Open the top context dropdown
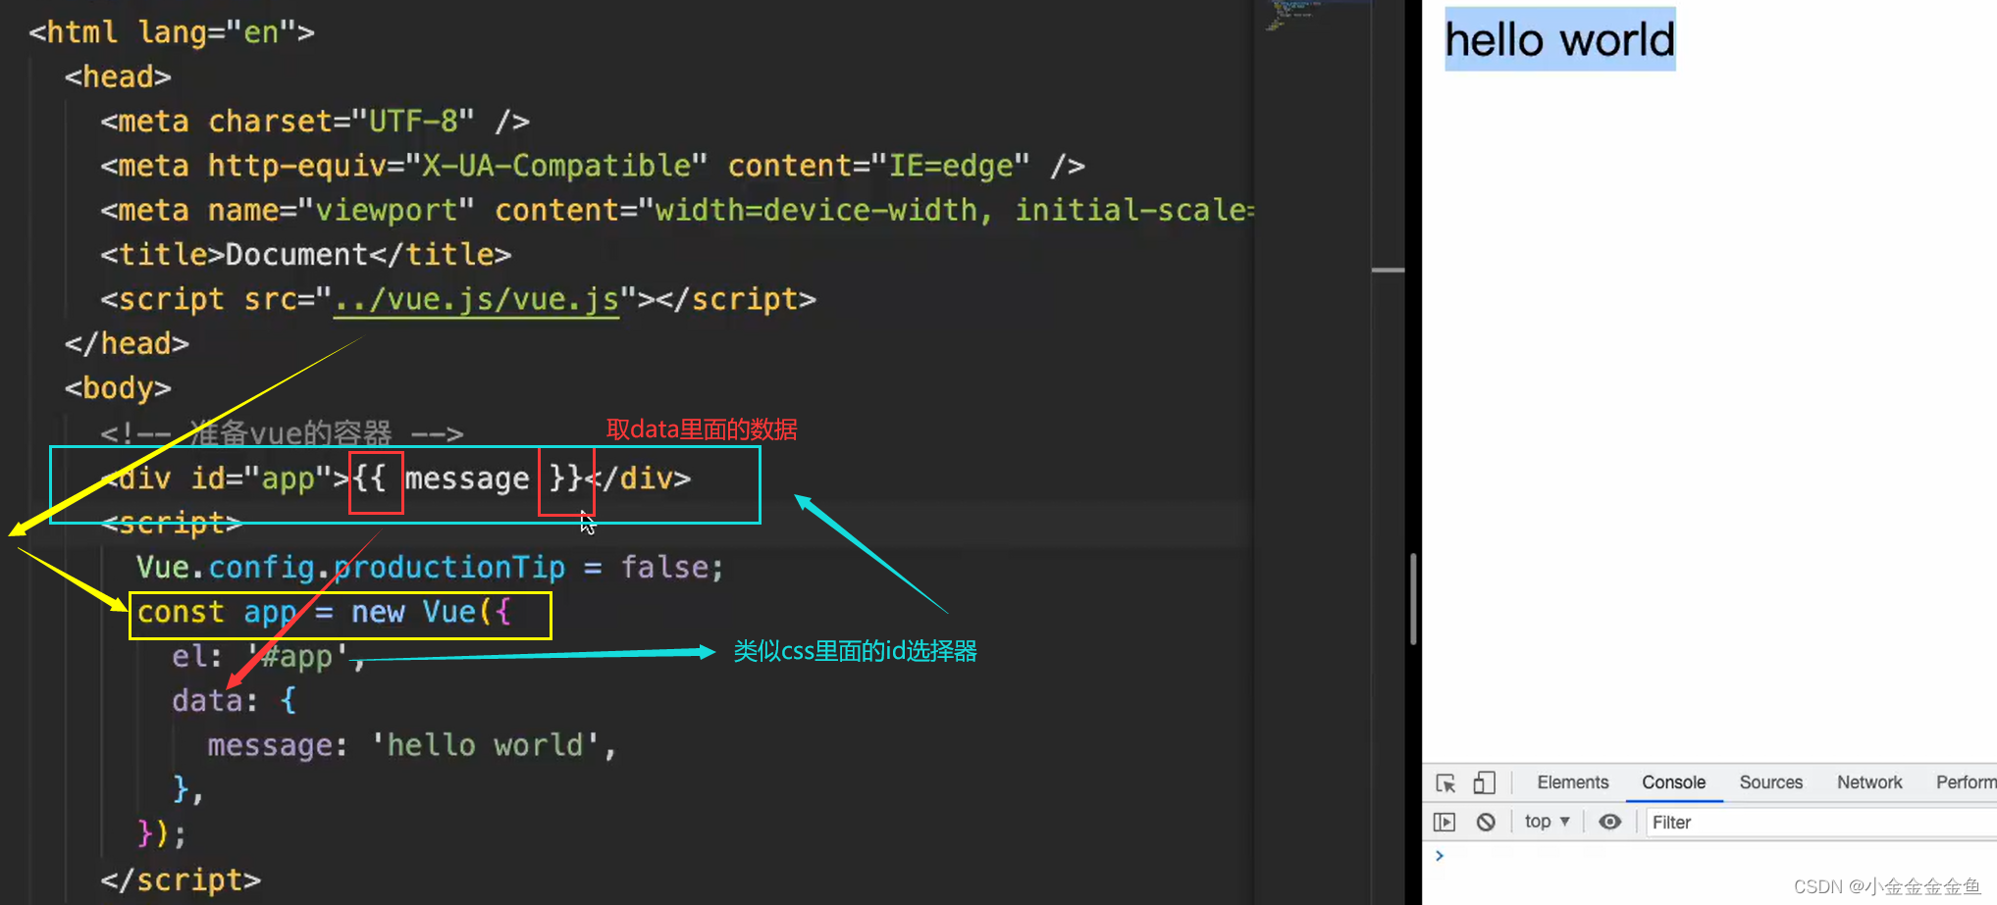 click(x=1548, y=822)
